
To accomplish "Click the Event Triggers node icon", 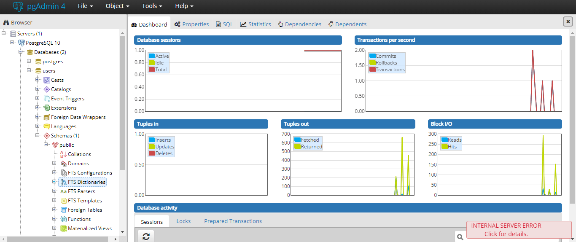I will 47,99.
